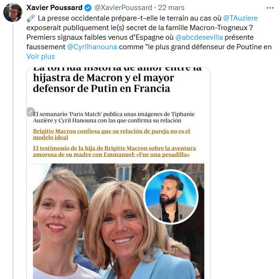Click the @XavierPoussard handle
This screenshot has height=279, width=280.
coord(123,8)
